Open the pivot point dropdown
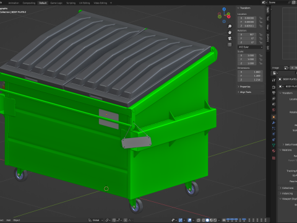 click(x=108, y=220)
